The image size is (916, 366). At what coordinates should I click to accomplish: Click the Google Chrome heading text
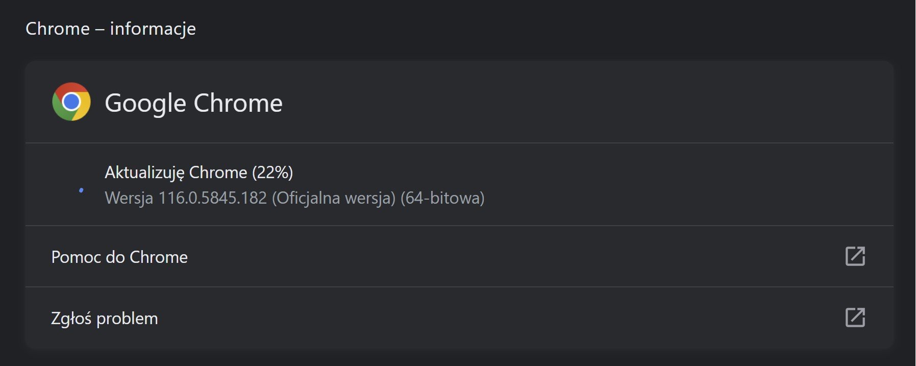[x=193, y=103]
